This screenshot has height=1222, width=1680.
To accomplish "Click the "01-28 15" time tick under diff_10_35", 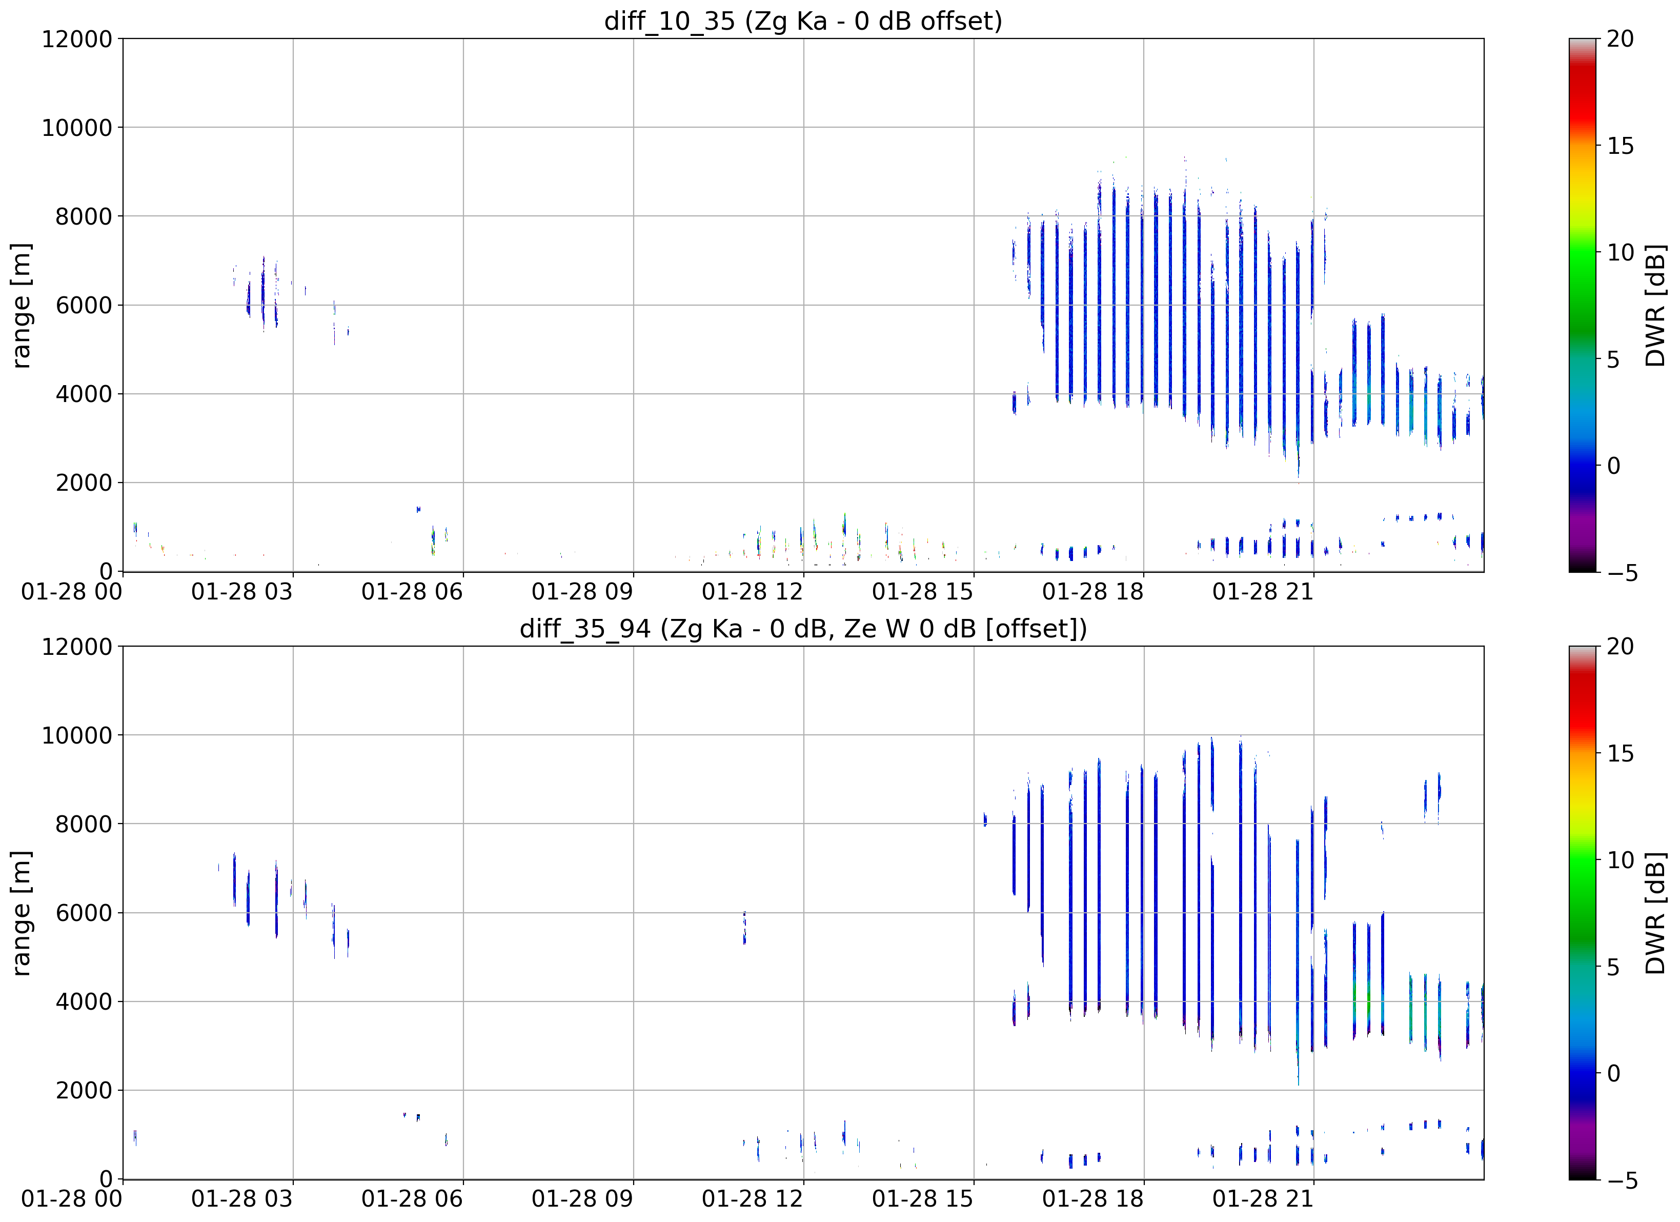I will 923,591.
